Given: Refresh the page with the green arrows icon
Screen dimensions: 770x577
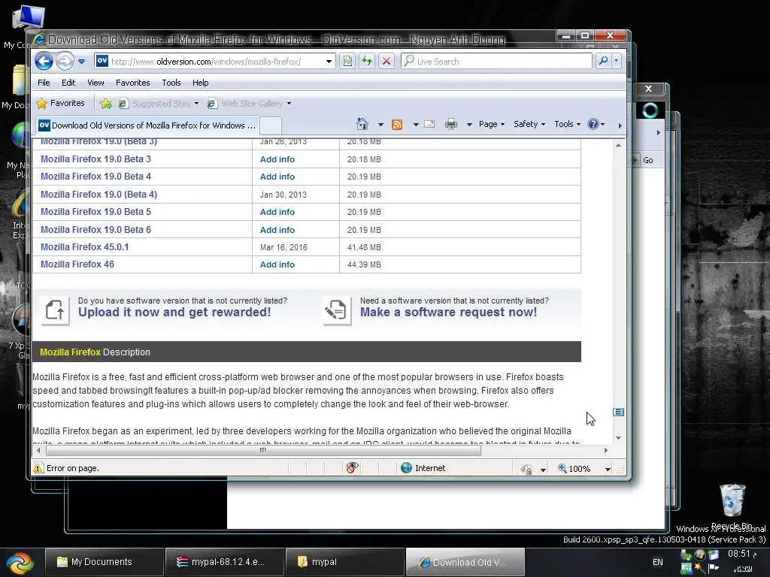Looking at the screenshot, I should (x=367, y=62).
